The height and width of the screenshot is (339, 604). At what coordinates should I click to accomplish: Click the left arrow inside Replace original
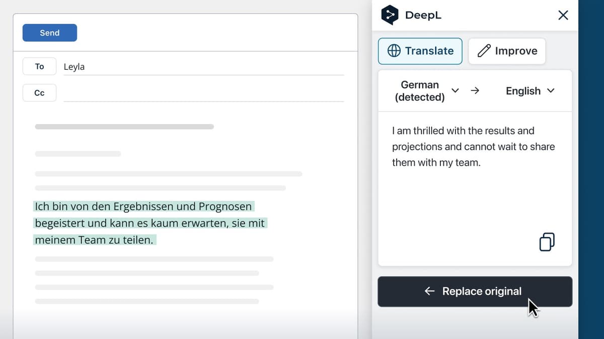tap(429, 291)
